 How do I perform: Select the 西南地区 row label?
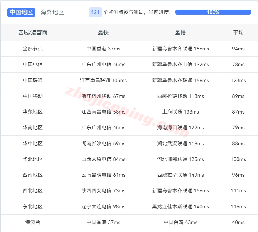click(33, 175)
